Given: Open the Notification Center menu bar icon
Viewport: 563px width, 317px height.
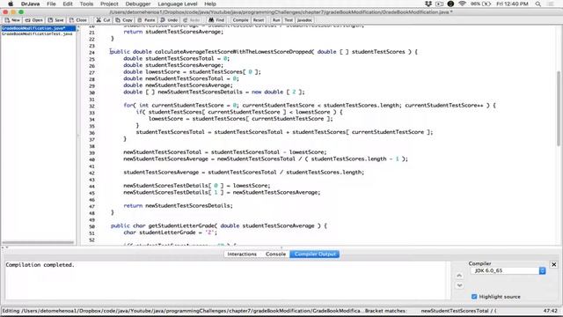Looking at the screenshot, I should pos(552,4).
